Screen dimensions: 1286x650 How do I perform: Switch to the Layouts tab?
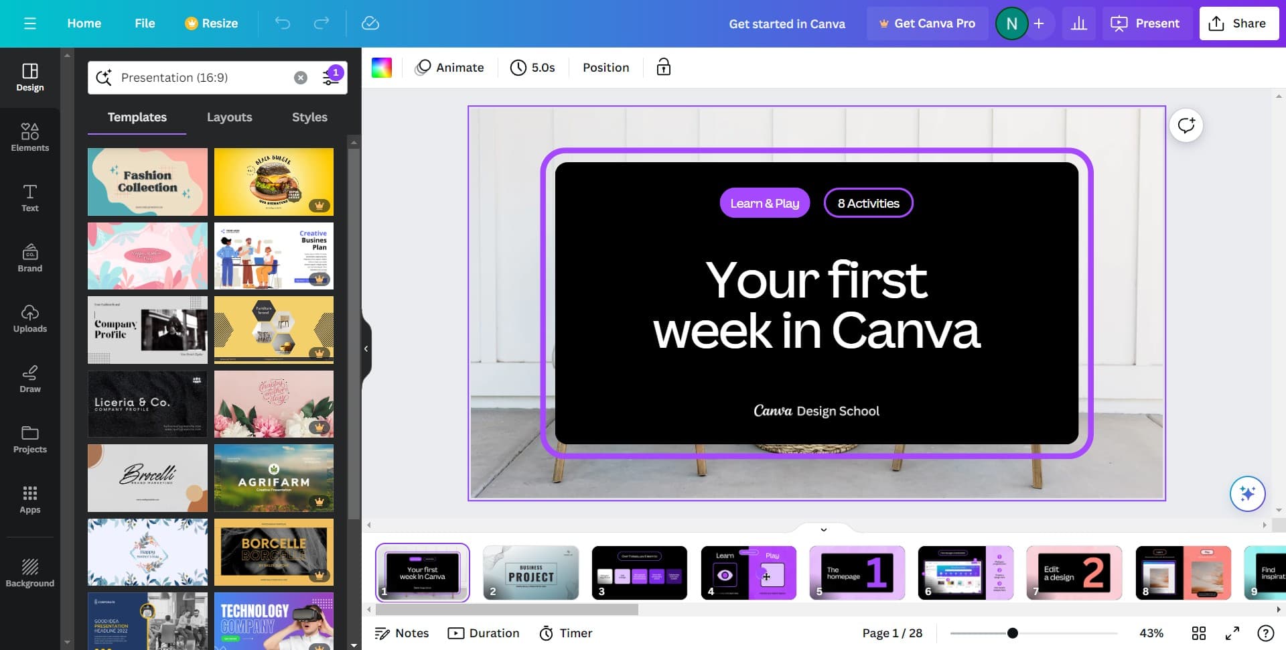pos(229,117)
